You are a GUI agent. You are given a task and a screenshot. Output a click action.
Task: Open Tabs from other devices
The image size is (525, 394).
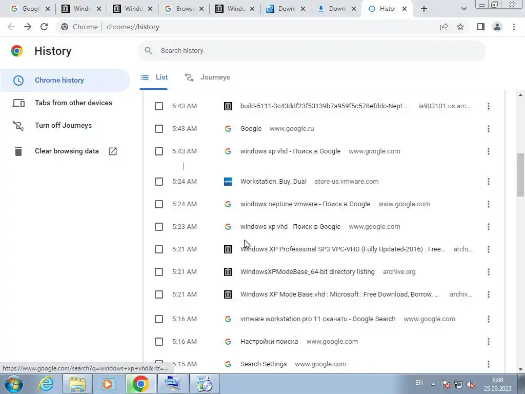click(x=73, y=103)
